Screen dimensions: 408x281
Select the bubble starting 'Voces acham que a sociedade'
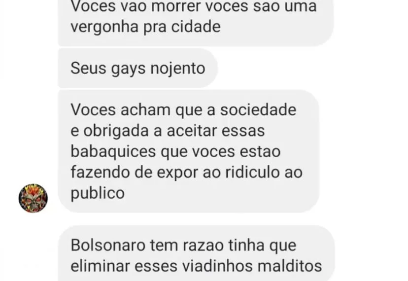[x=188, y=151]
